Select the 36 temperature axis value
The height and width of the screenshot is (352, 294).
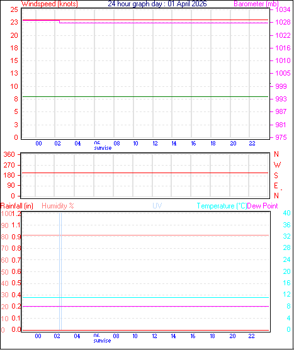[x=286, y=225]
